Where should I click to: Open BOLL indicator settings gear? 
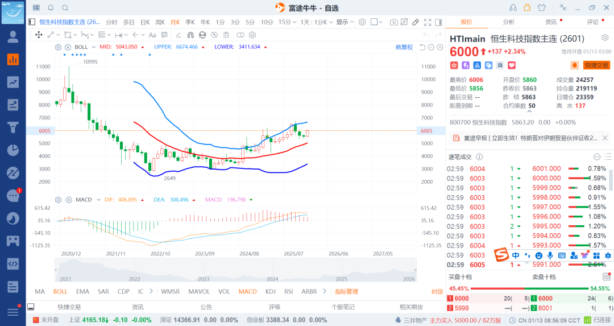click(x=58, y=47)
